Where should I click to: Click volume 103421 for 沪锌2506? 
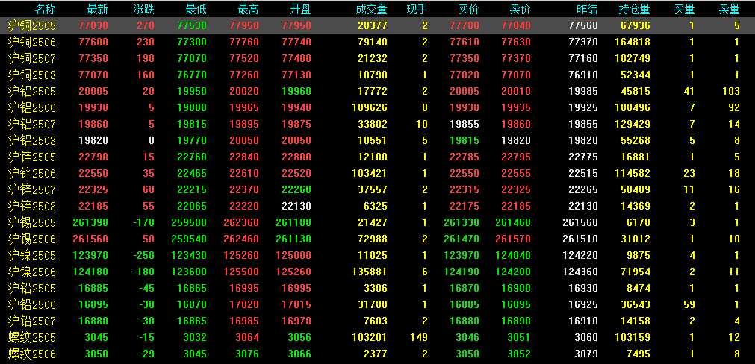tap(370, 173)
